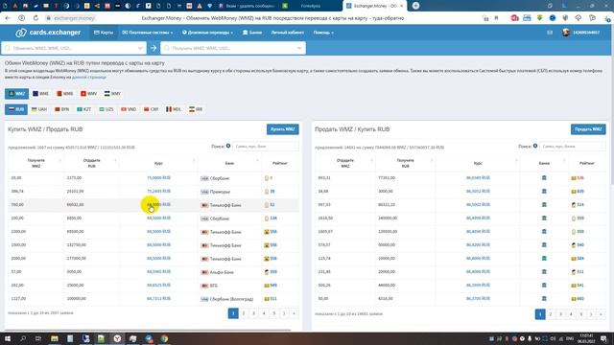Select the WMV currency tab
Viewport: 614px width, 345px height.
pos(89,94)
